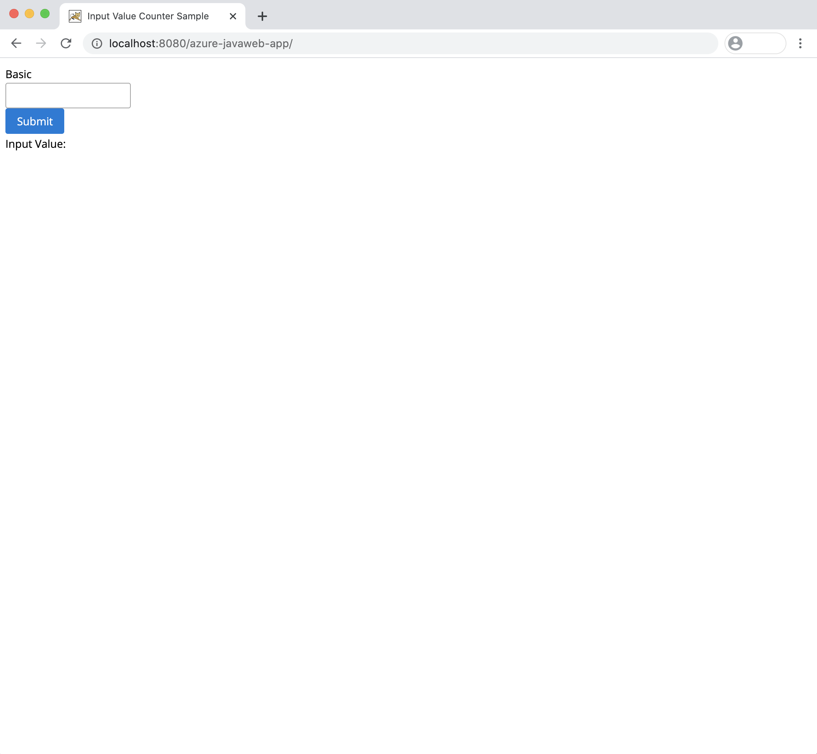
Task: Click the back navigation arrow icon
Action: (15, 43)
